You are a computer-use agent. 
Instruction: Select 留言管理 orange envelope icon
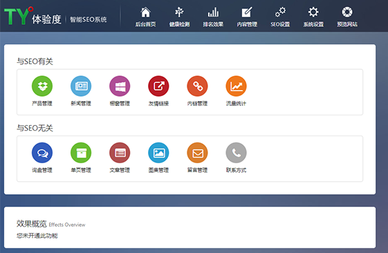tap(198, 153)
